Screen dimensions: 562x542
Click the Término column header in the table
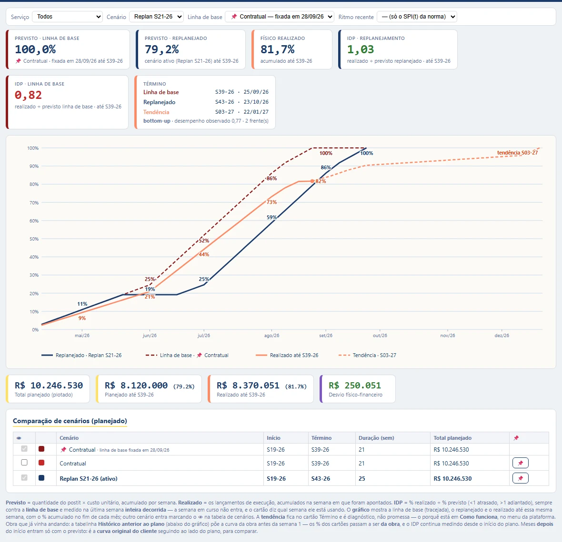[x=321, y=438]
